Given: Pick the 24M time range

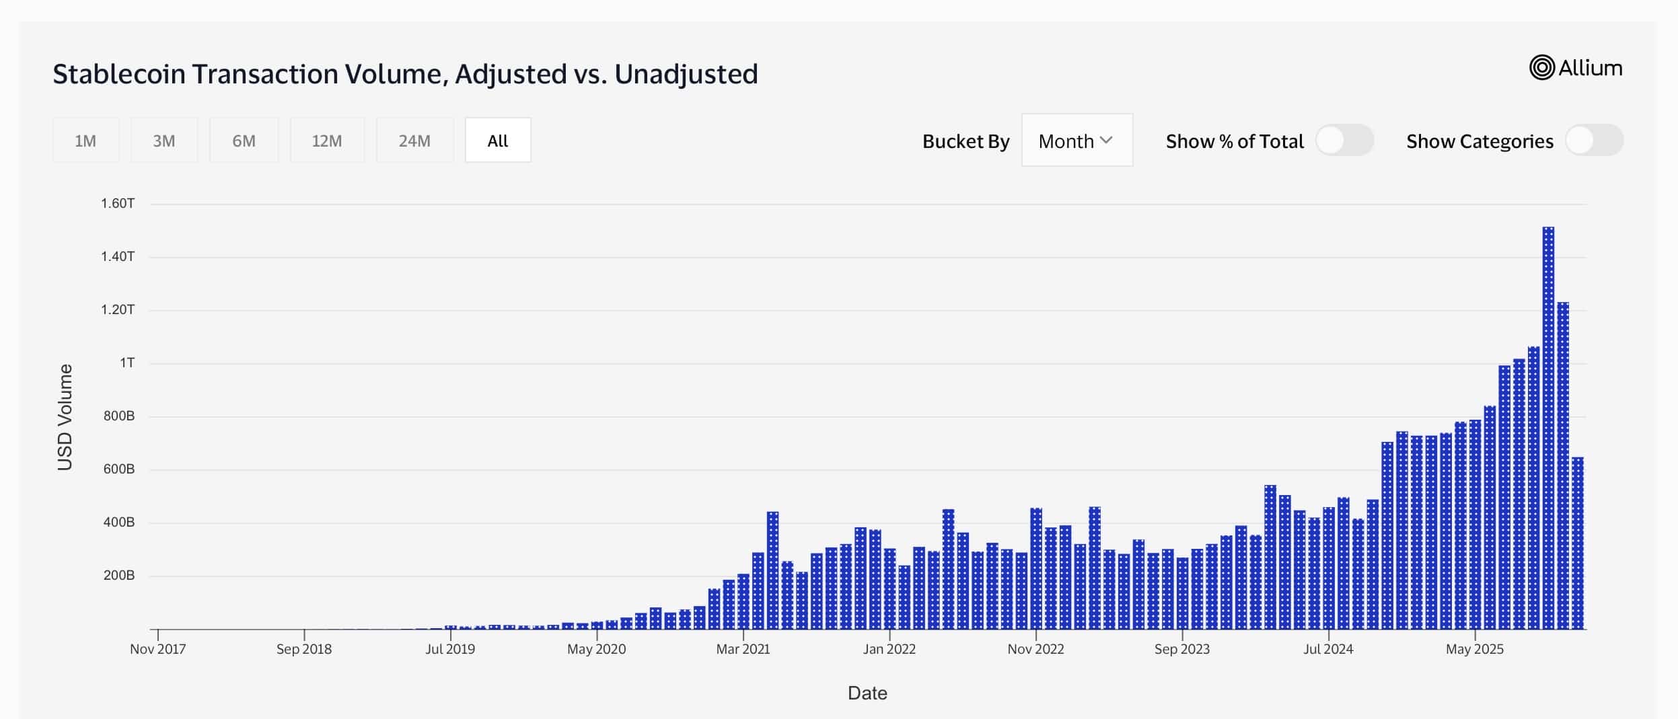Looking at the screenshot, I should pos(414,141).
